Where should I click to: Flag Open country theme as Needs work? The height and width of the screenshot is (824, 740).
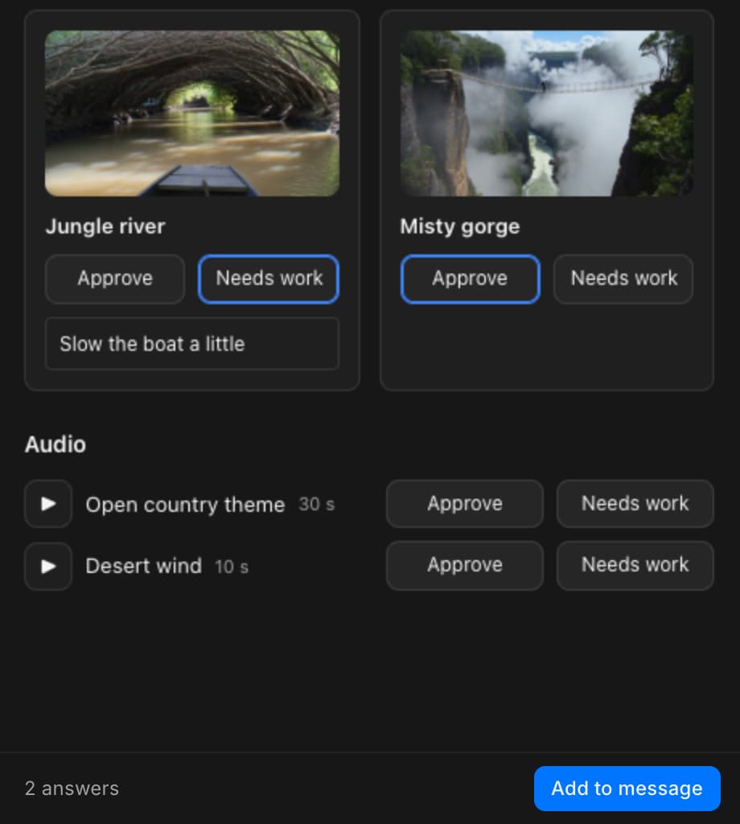635,504
